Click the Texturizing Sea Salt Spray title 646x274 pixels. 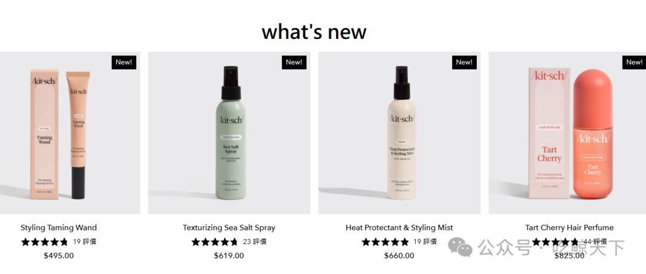[229, 227]
